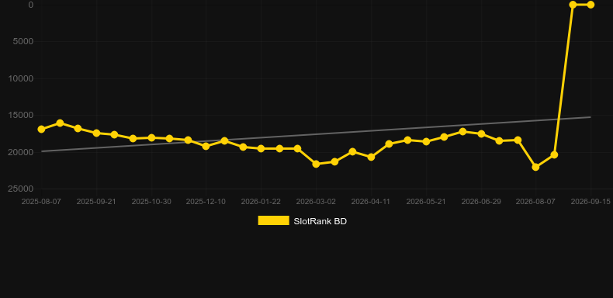Click the 2026-09-15 x-axis date label
613x298 pixels.
click(590, 202)
